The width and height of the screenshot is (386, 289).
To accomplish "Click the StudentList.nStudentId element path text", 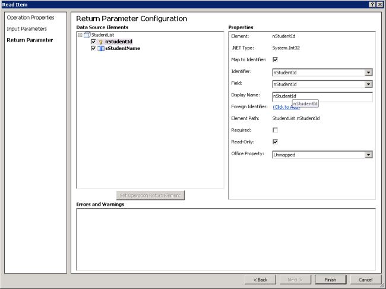I will (296, 118).
